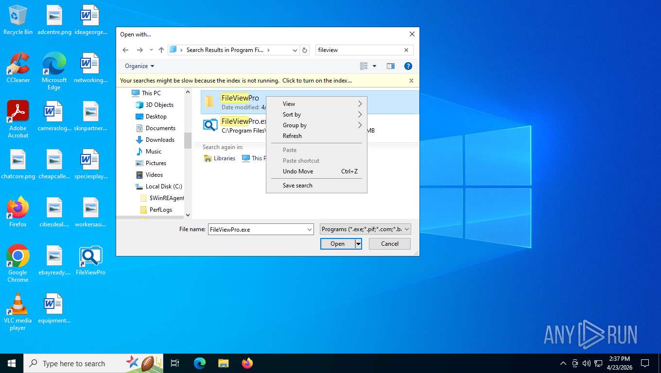This screenshot has height=373, width=661.
Task: Open the Firefox desktop shortcut
Action: 18,212
